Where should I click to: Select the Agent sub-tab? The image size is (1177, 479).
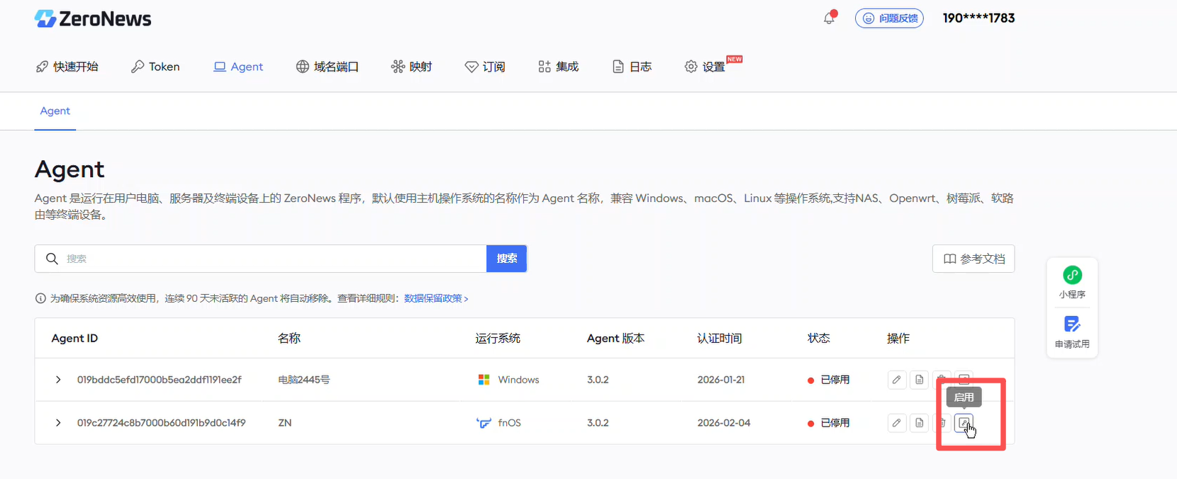[x=55, y=111]
